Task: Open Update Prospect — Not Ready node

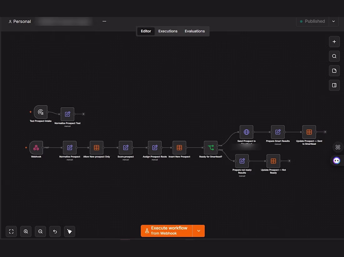Action: [x=273, y=161]
